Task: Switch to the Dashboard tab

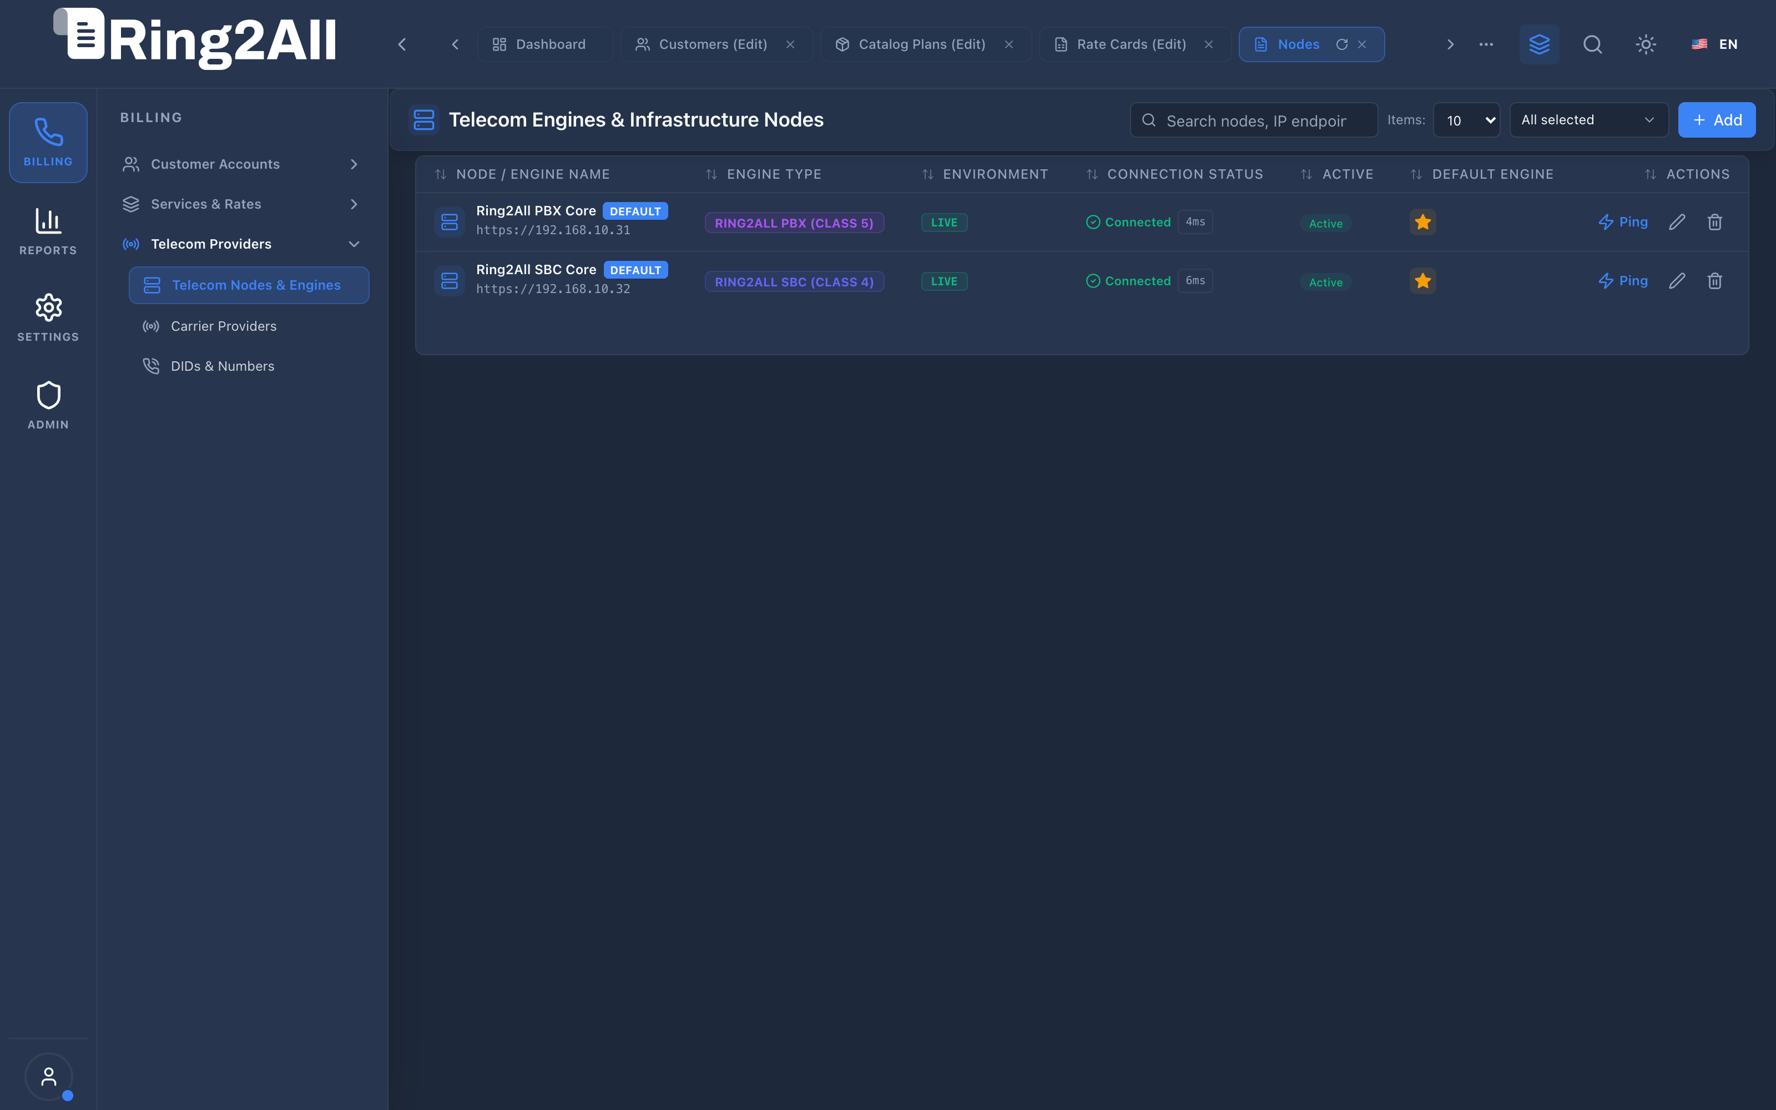Action: coord(544,44)
